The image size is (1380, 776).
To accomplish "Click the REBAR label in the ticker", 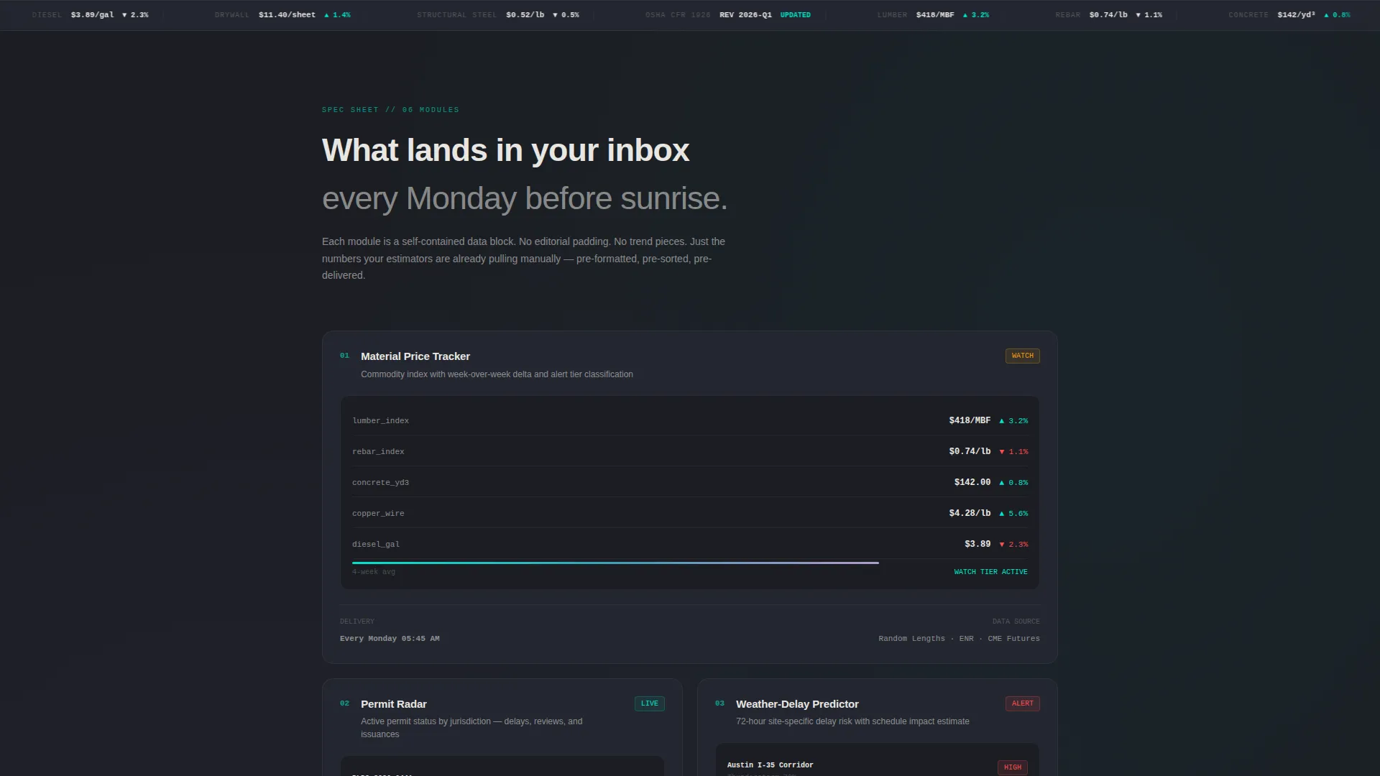I will pos(1067,15).
